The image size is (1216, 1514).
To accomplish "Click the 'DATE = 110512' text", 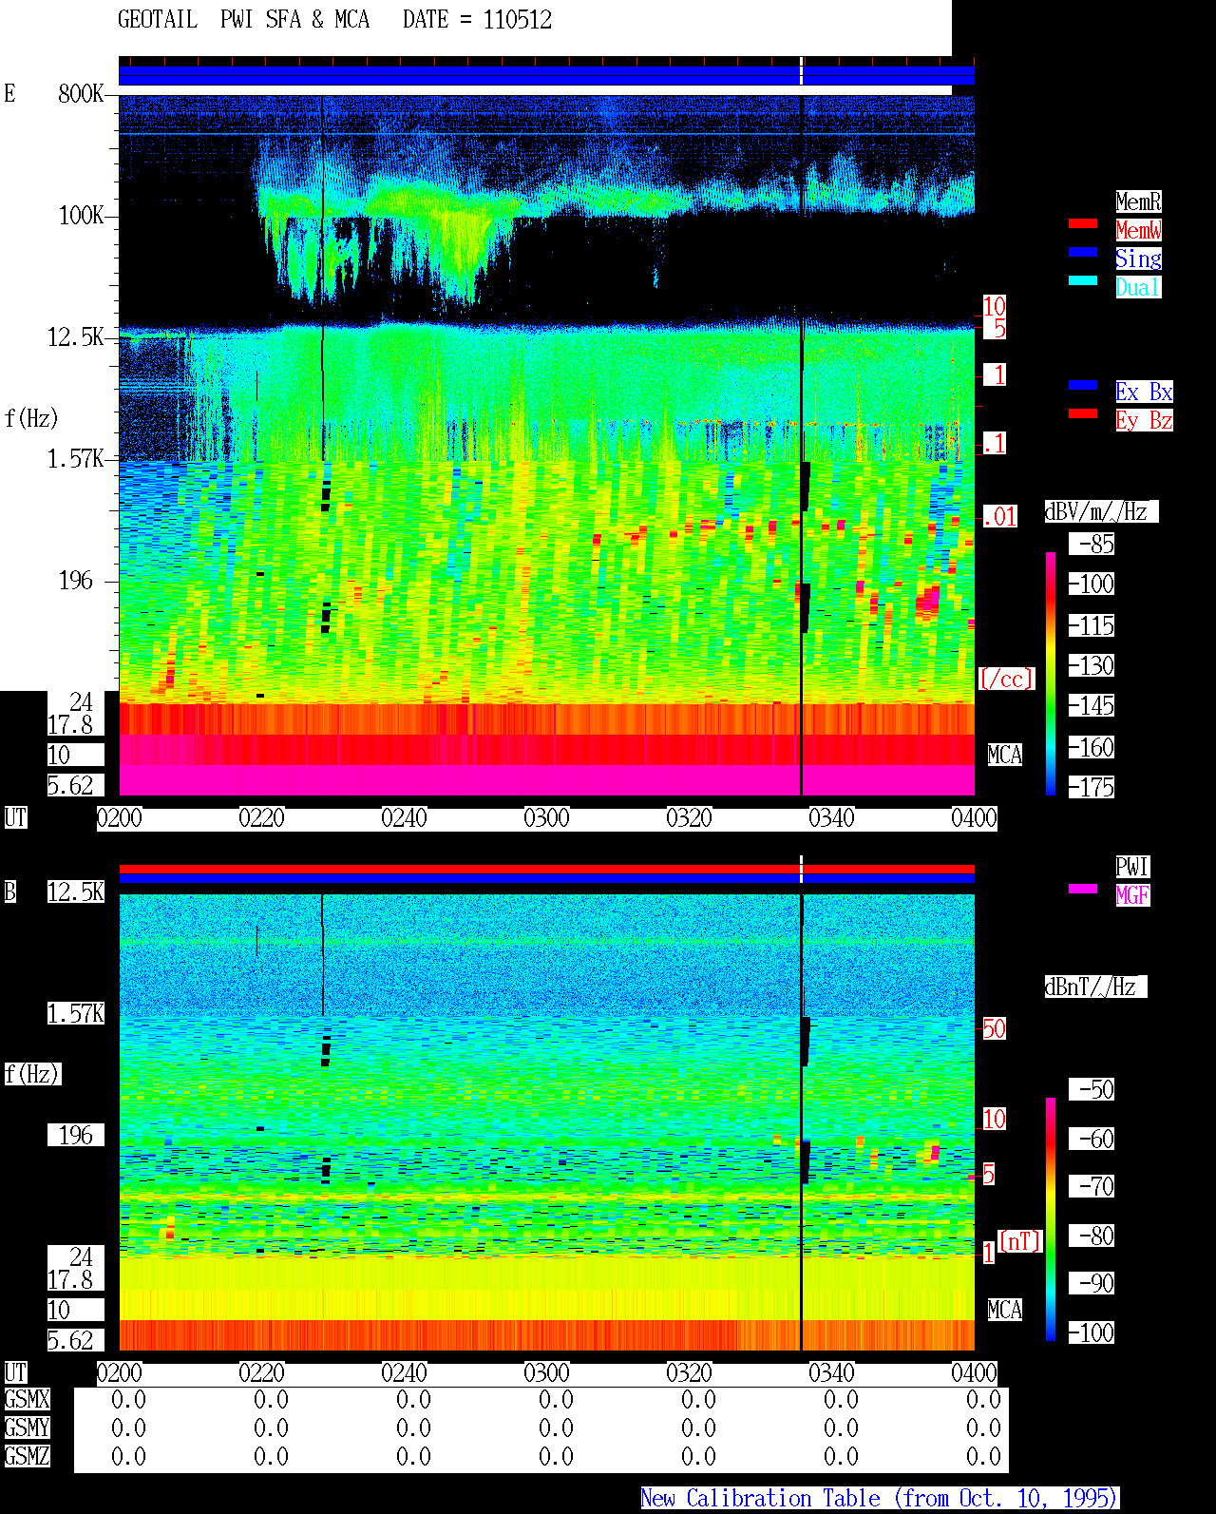I will pyautogui.click(x=477, y=20).
